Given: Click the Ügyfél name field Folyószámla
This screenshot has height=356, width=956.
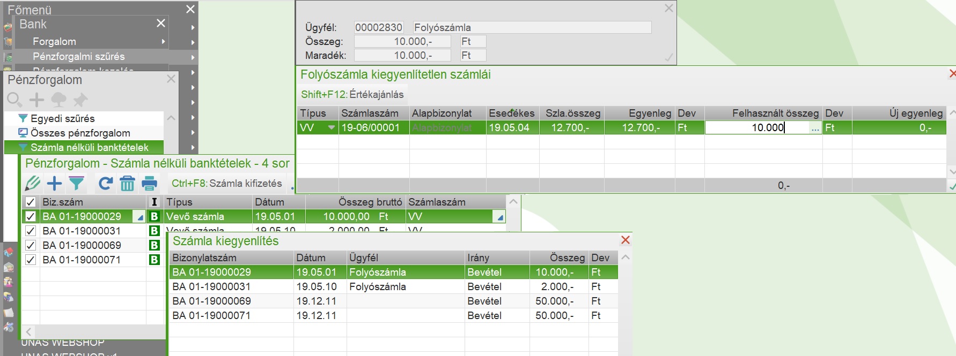Looking at the screenshot, I should (x=532, y=27).
